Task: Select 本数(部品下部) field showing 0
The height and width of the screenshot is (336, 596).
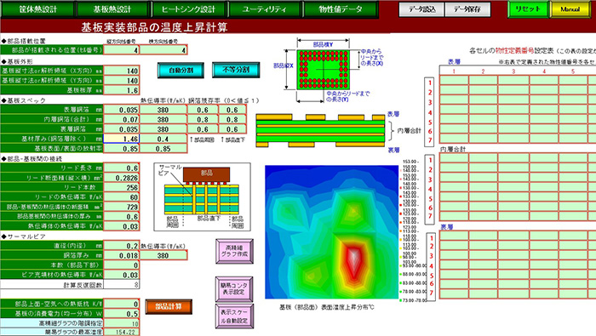Action: point(121,265)
